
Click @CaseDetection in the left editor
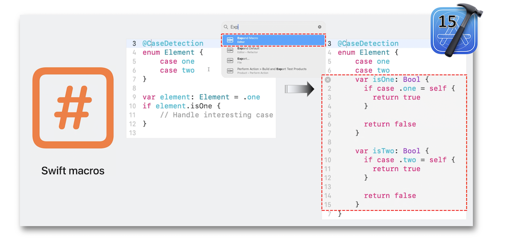(173, 43)
